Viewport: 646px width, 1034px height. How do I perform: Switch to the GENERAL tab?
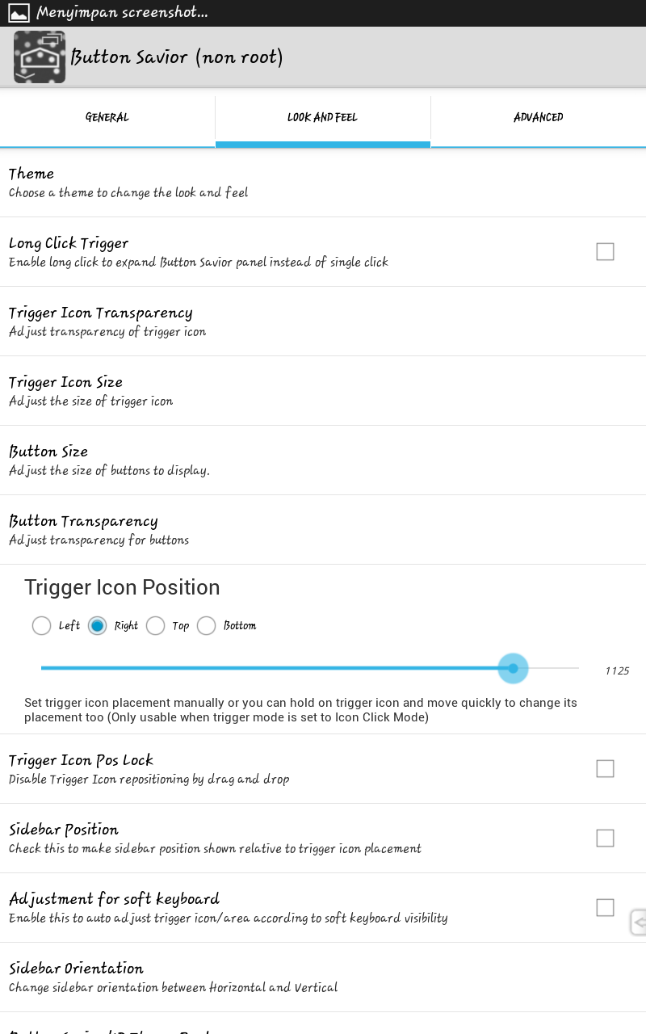[107, 117]
